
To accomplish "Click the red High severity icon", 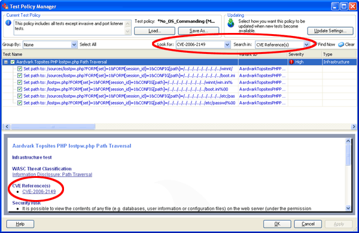I will pyautogui.click(x=291, y=62).
